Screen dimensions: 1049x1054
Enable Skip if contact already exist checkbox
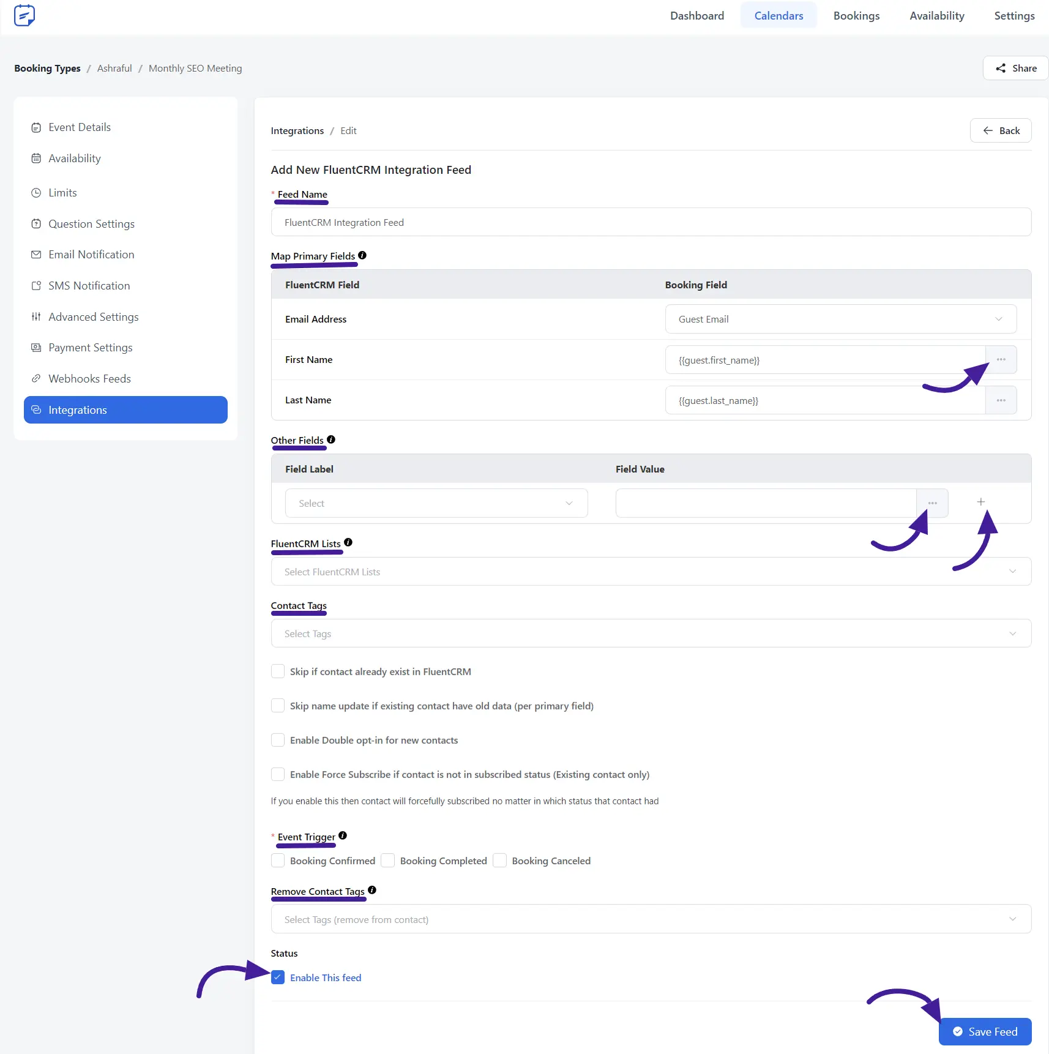pyautogui.click(x=278, y=671)
